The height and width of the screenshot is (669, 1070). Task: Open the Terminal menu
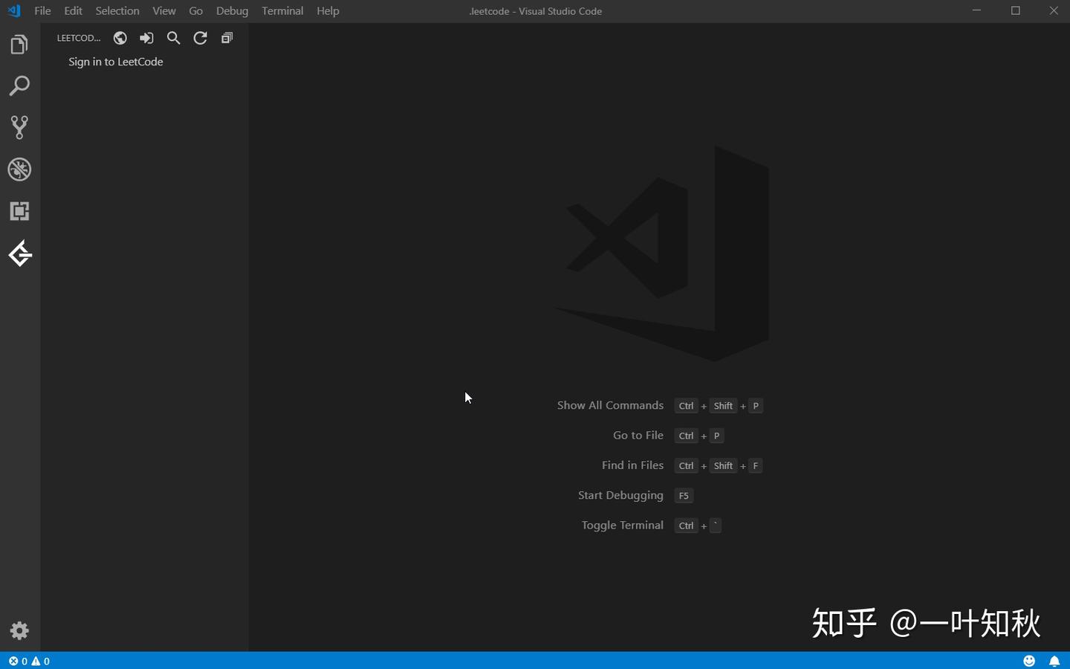282,11
